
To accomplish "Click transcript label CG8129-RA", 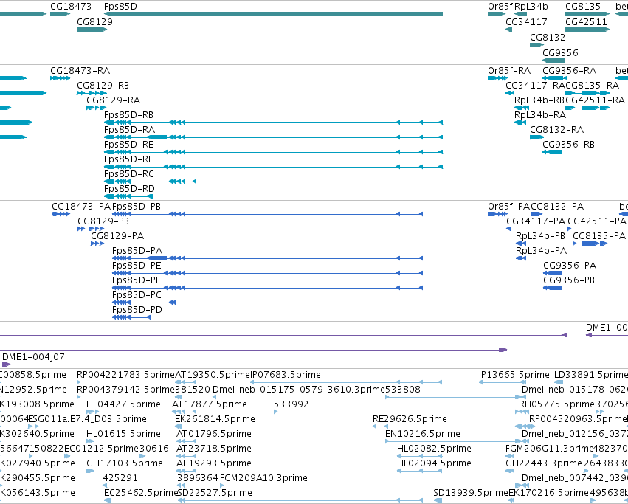I will coord(114,100).
